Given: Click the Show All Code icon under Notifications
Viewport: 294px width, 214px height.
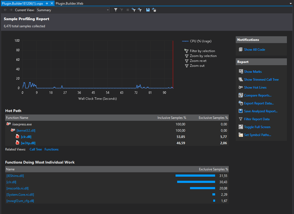Looking at the screenshot, I should [x=241, y=49].
